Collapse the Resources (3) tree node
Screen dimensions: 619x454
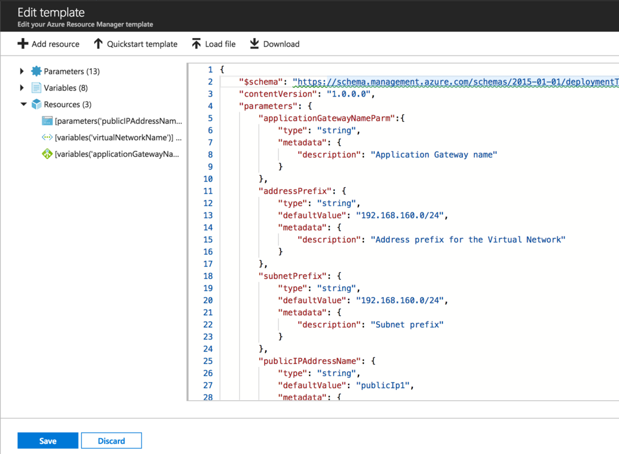24,104
